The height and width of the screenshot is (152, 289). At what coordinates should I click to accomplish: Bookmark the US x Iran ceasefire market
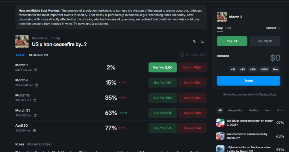coord(203,41)
